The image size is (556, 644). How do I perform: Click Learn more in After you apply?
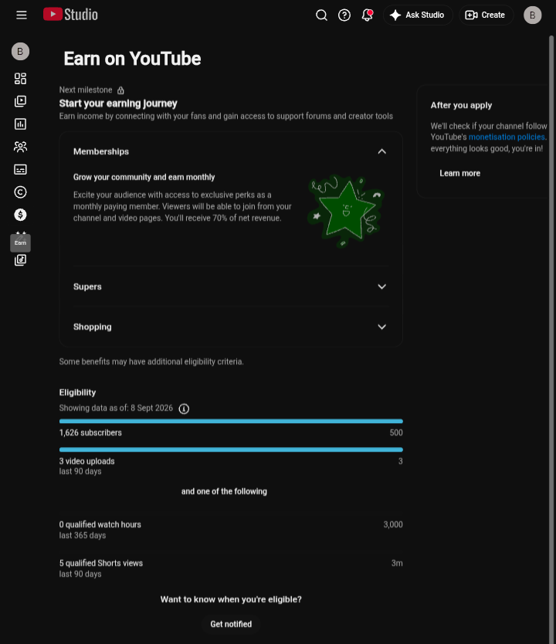[x=460, y=173]
